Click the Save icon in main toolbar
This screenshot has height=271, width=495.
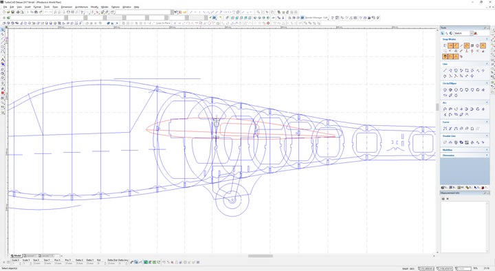(x=12, y=12)
